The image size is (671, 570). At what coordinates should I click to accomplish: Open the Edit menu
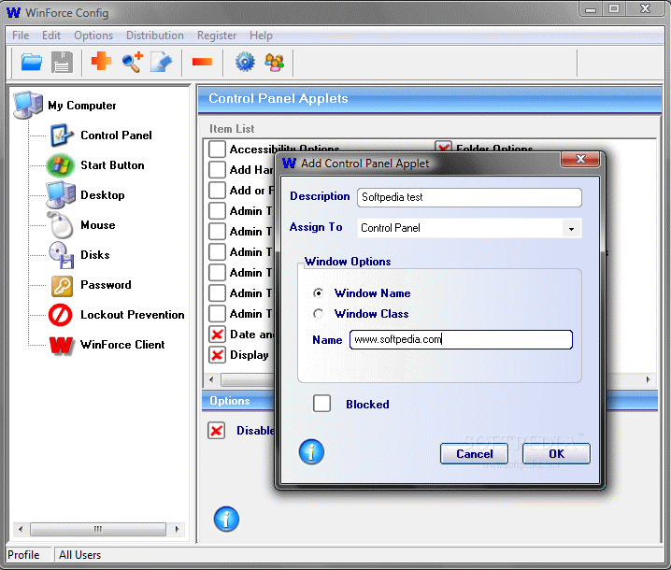pyautogui.click(x=50, y=36)
